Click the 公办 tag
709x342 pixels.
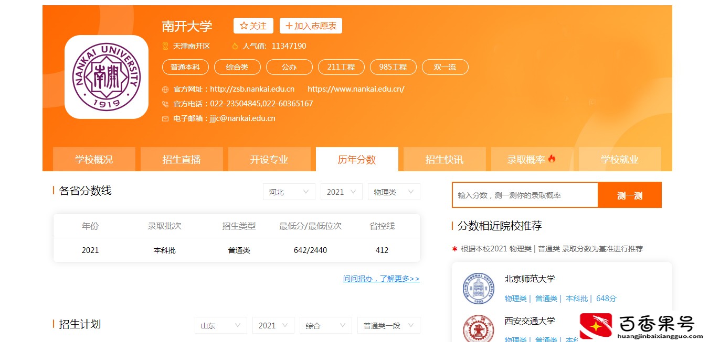[x=289, y=67]
